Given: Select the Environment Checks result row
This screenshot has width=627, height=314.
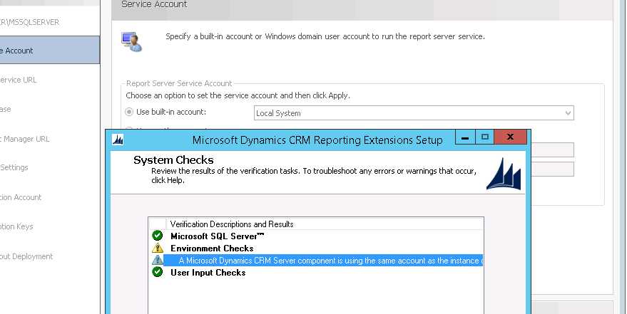Looking at the screenshot, I should [212, 248].
